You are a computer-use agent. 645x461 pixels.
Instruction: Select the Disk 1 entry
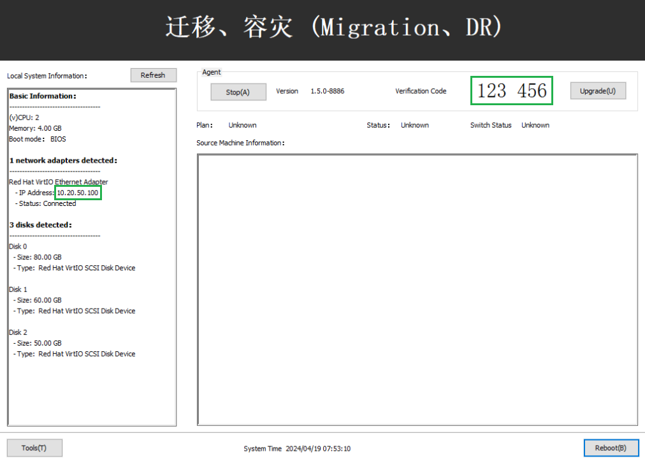[18, 289]
